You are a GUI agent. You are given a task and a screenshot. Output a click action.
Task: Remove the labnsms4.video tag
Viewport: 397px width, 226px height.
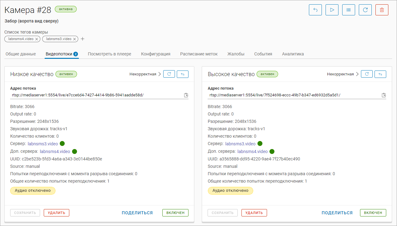point(36,39)
